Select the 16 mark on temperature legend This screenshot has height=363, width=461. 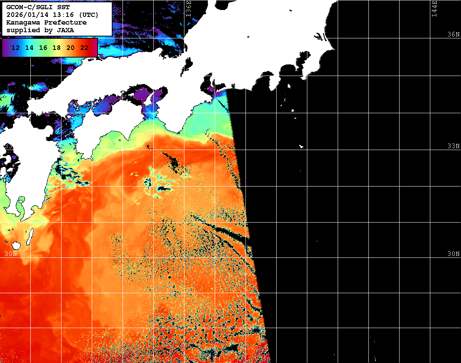pos(43,48)
